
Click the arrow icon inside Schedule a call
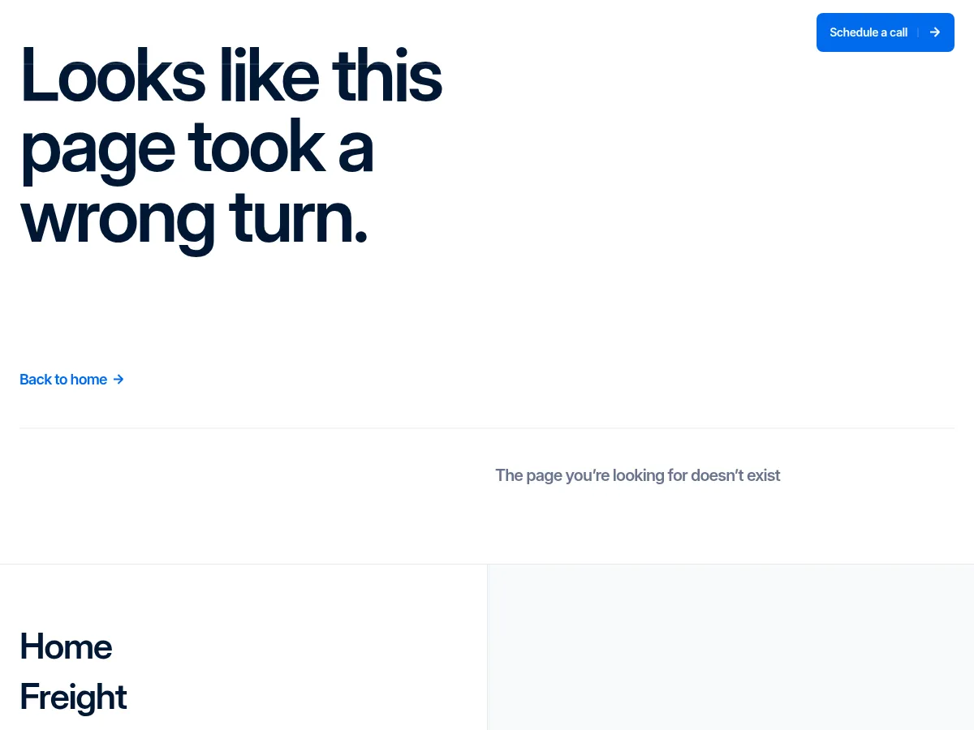[935, 32]
